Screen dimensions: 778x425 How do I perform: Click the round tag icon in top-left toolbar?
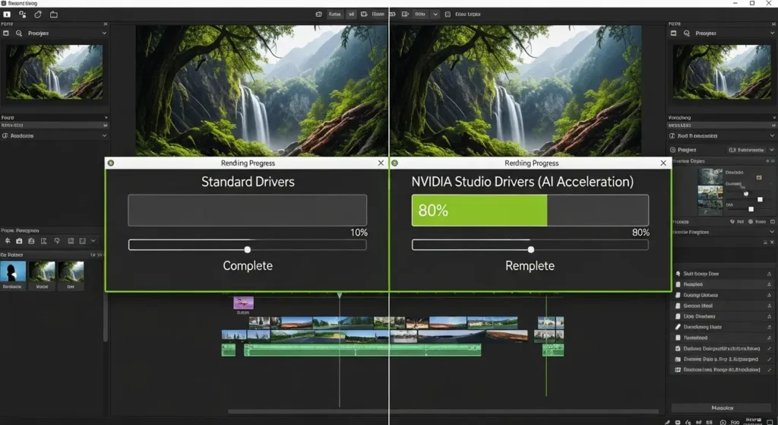38,14
